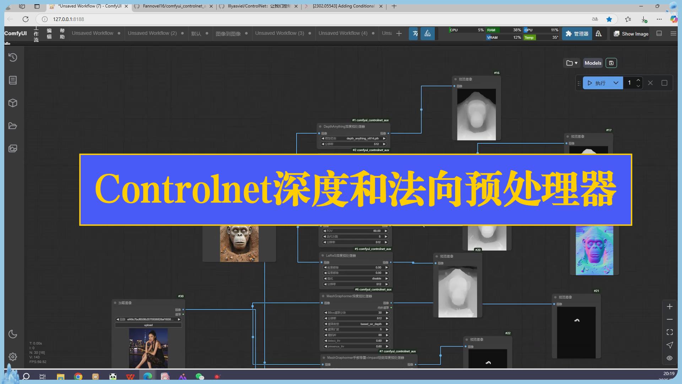Open File Explorer from the taskbar
682x384 pixels.
[x=60, y=377]
